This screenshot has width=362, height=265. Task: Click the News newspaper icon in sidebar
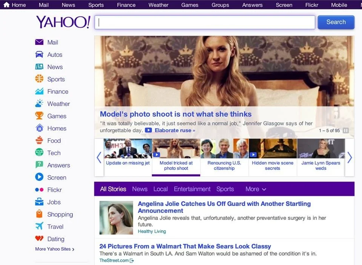point(39,66)
